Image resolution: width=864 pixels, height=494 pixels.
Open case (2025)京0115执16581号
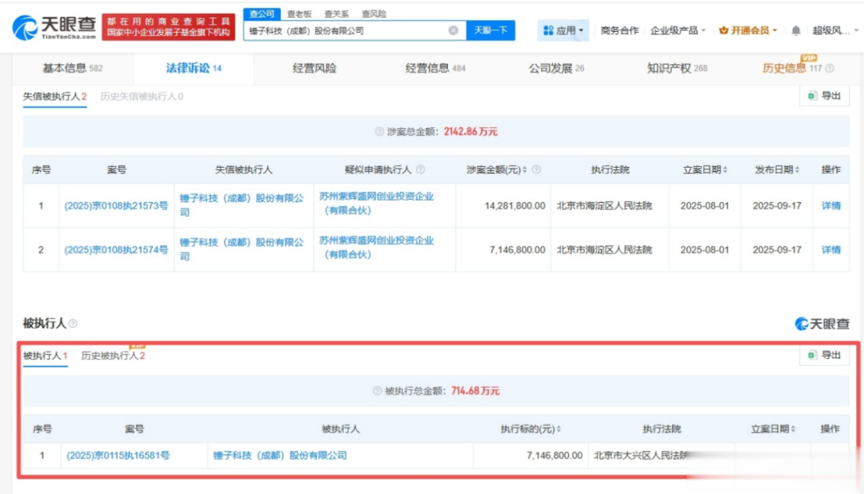[x=118, y=456]
